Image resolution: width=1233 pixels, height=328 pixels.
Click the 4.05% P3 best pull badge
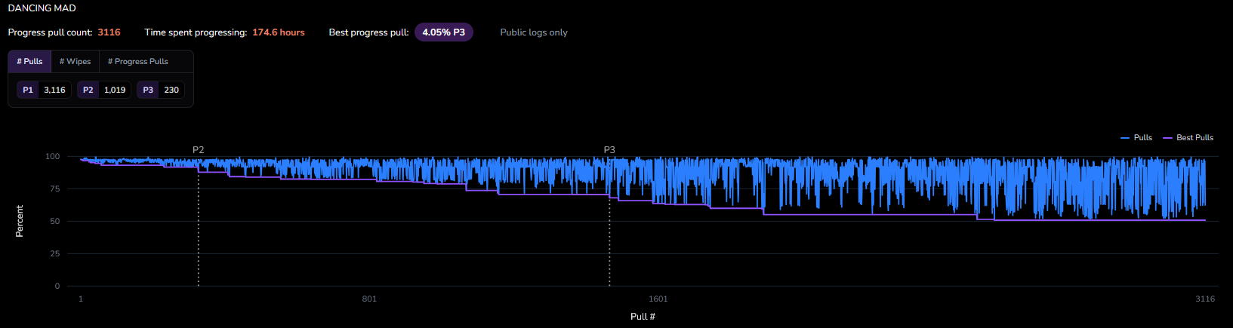coord(444,32)
